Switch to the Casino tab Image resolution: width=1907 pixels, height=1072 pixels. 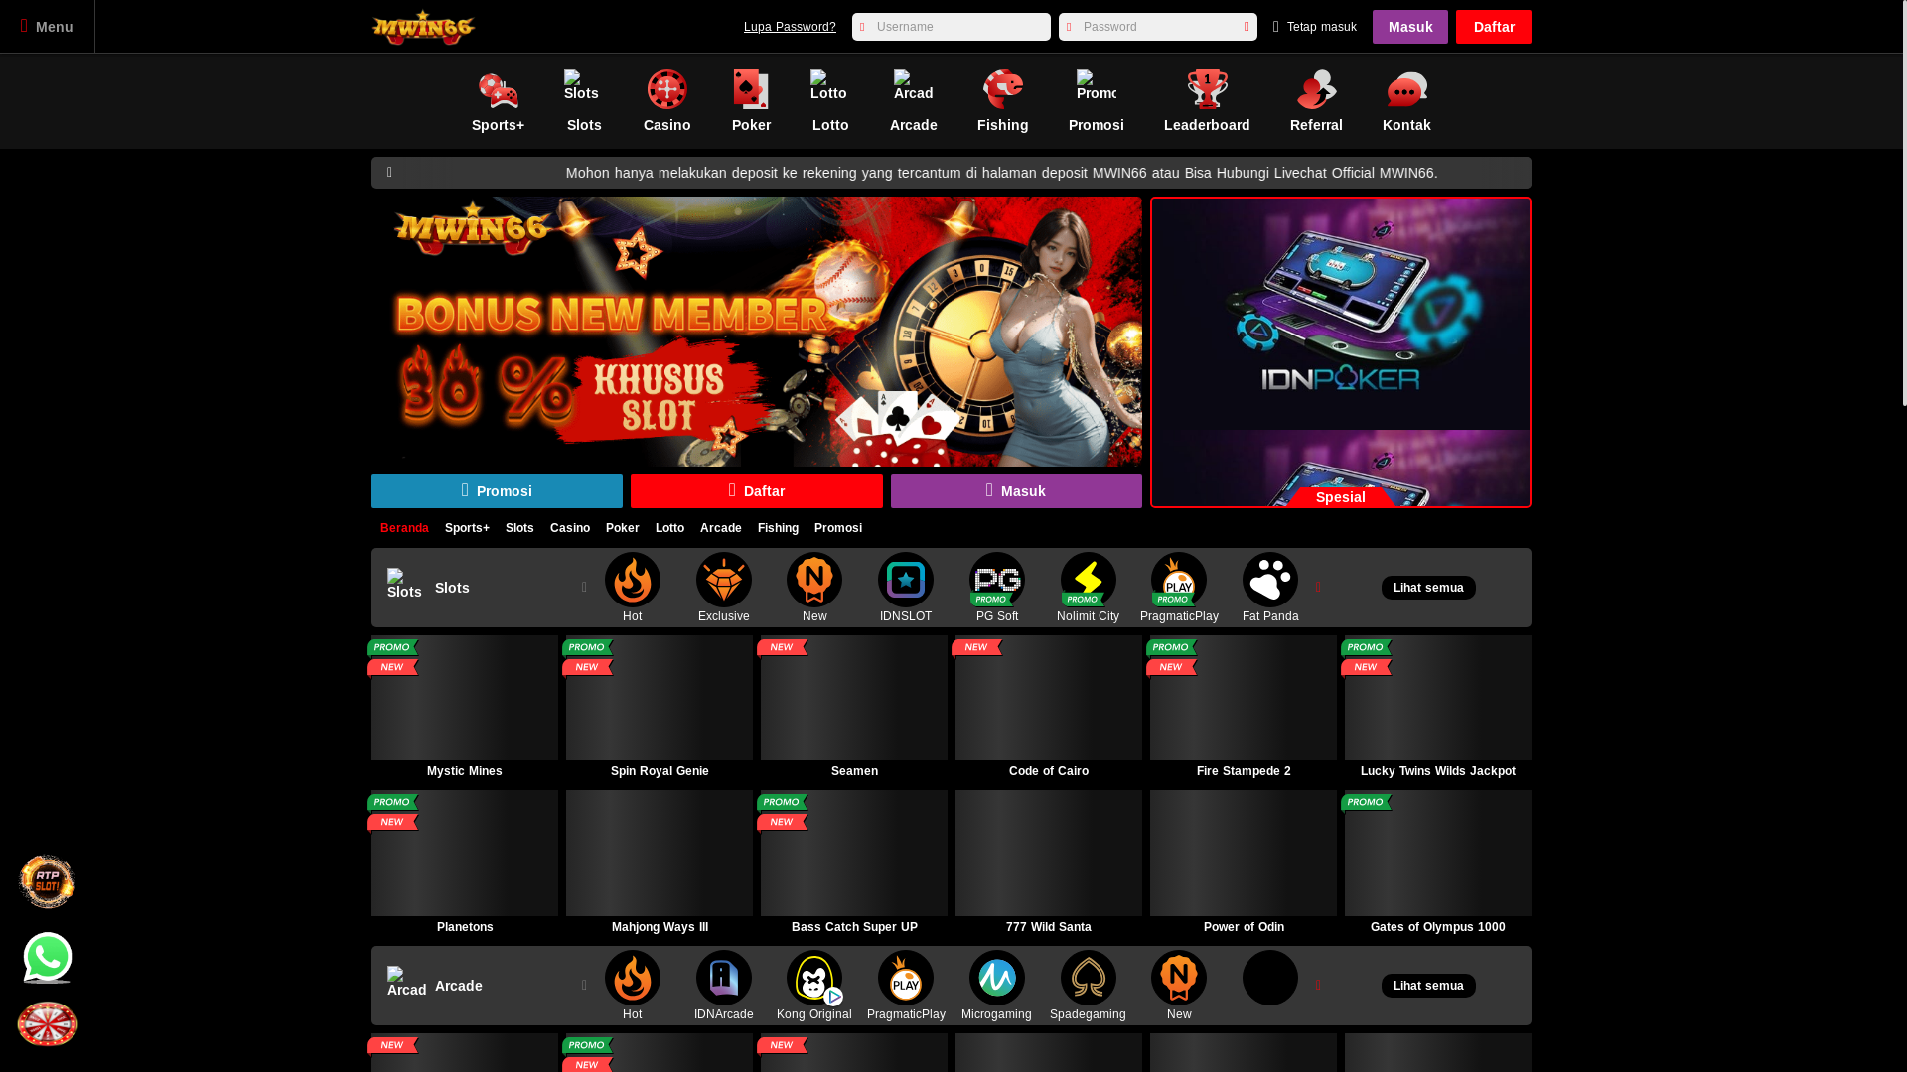click(x=570, y=528)
